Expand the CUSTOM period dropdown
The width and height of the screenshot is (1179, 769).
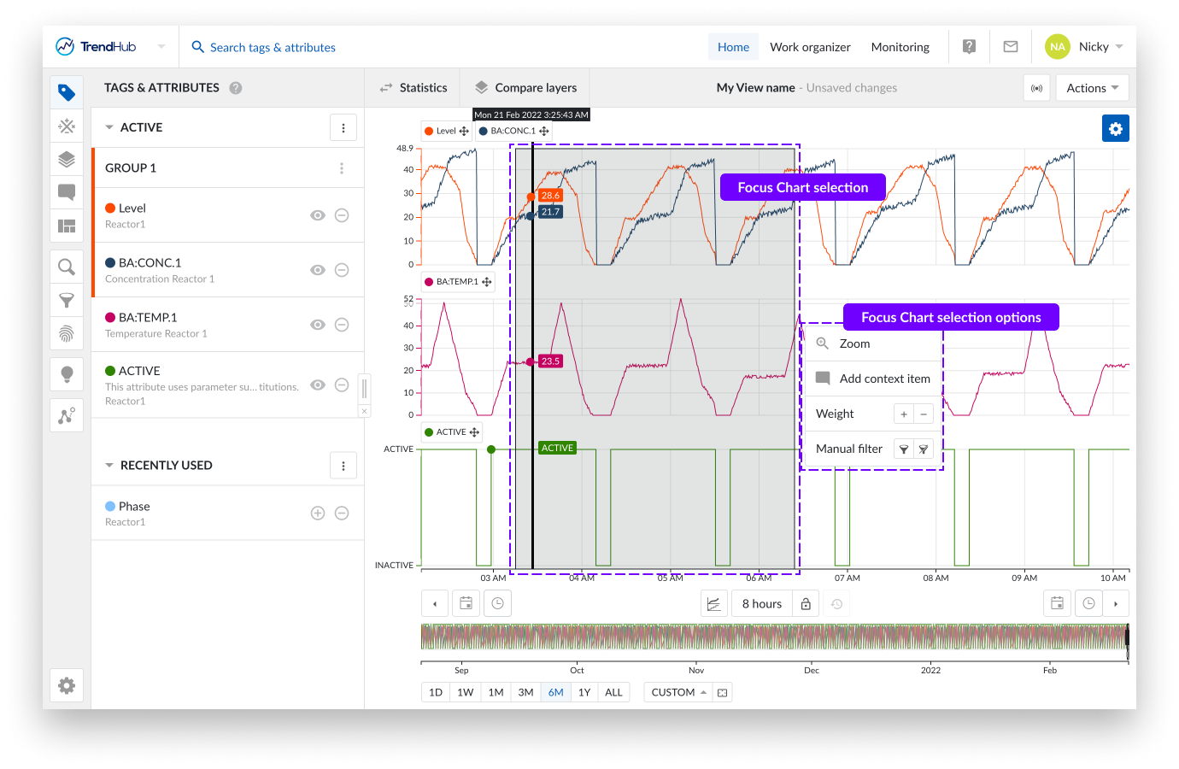click(678, 692)
